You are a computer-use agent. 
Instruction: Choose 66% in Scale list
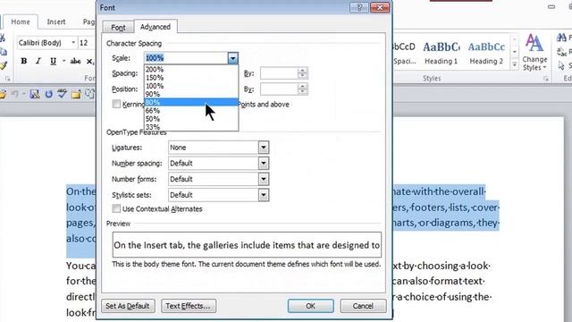pos(191,110)
